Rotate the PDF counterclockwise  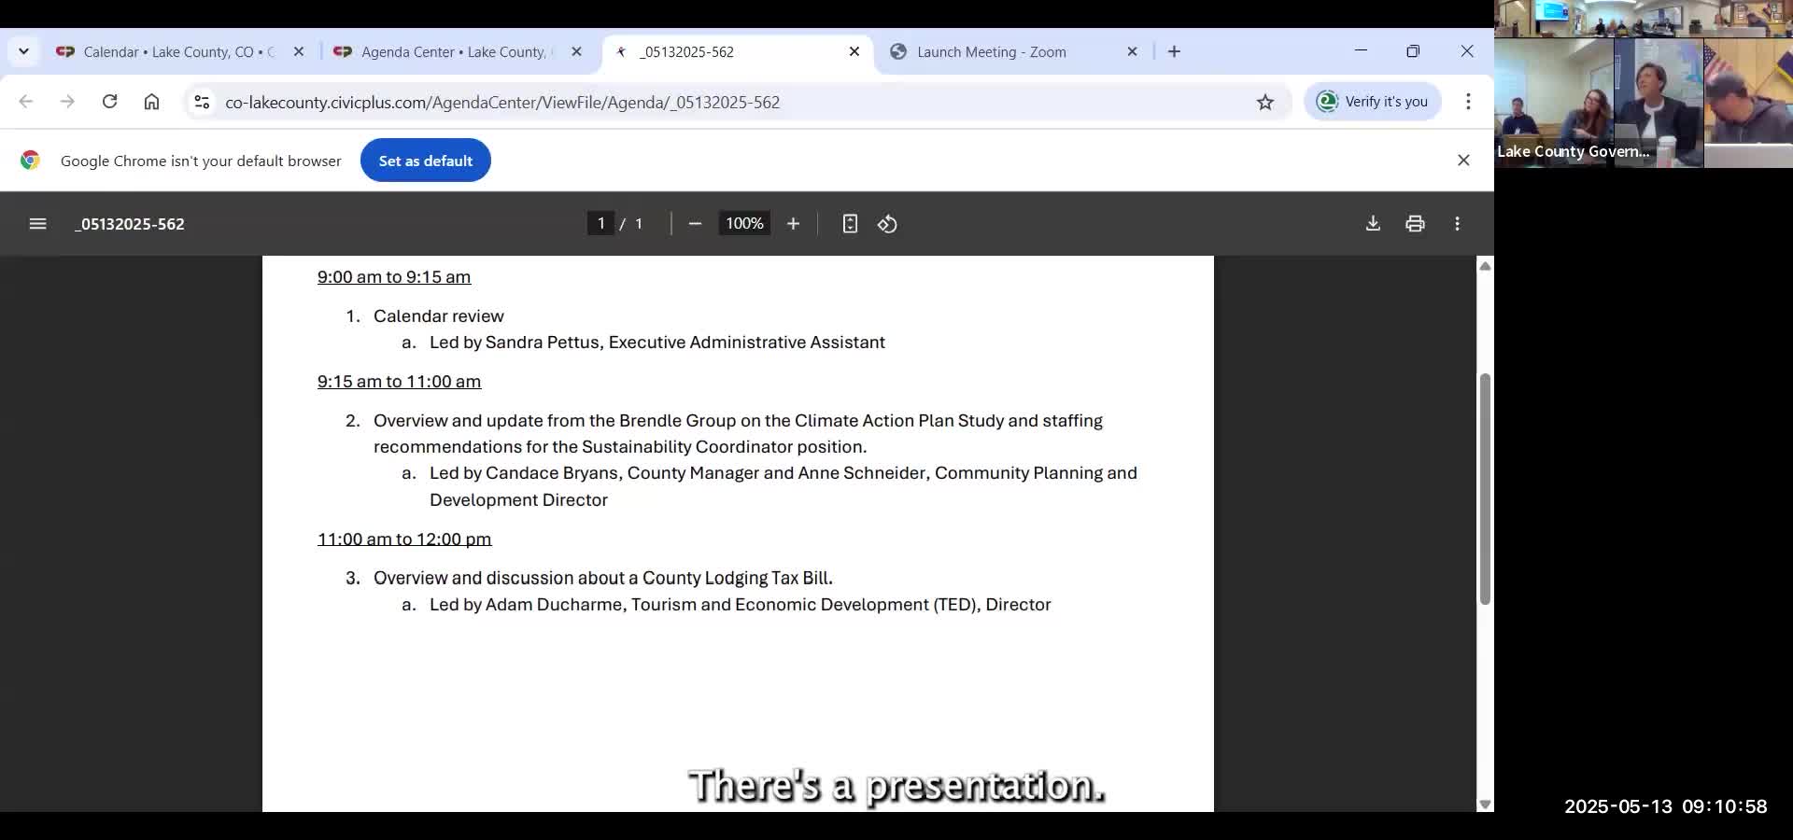pyautogui.click(x=887, y=224)
